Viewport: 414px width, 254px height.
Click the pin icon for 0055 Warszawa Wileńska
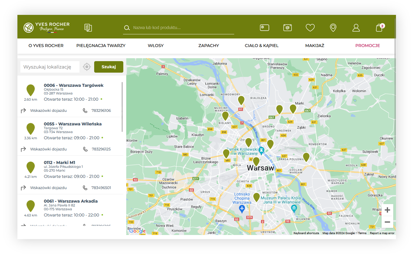[30, 129]
